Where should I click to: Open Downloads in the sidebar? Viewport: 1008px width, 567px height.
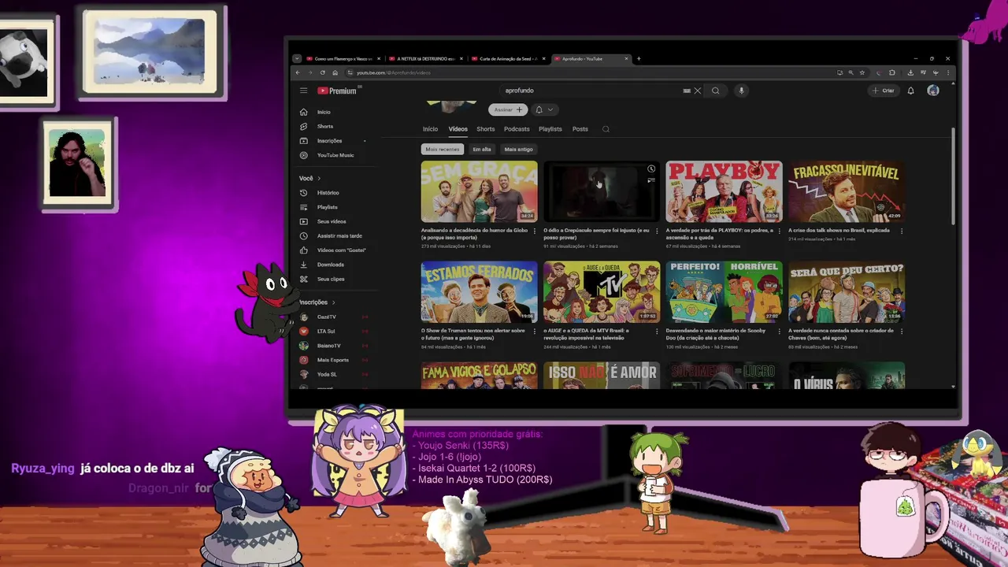pyautogui.click(x=332, y=265)
